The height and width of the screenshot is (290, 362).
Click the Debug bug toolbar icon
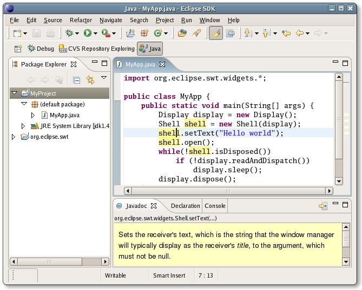pos(69,33)
